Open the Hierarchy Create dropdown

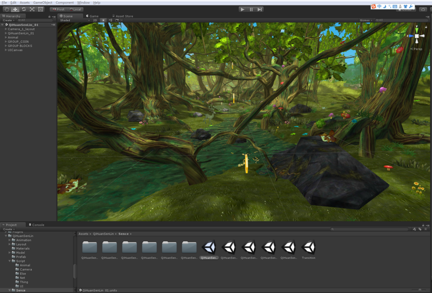tap(8, 20)
